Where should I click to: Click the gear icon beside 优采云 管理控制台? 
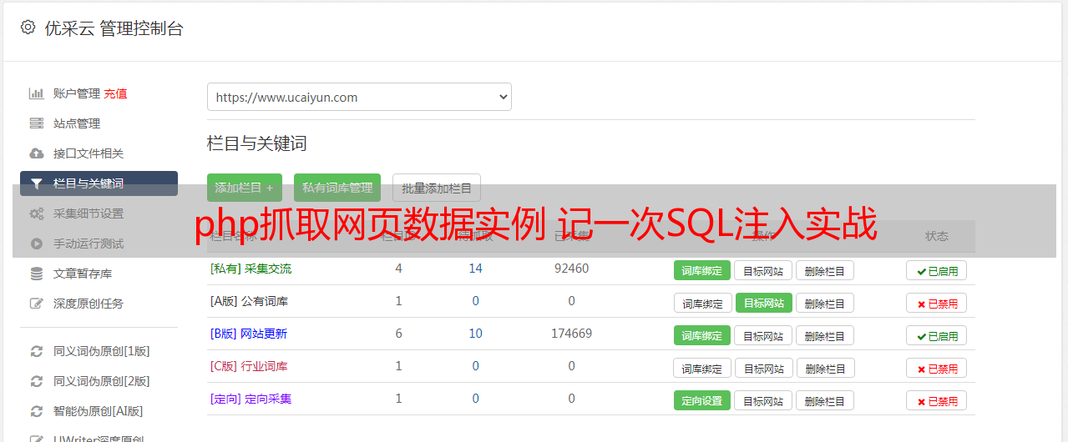28,28
